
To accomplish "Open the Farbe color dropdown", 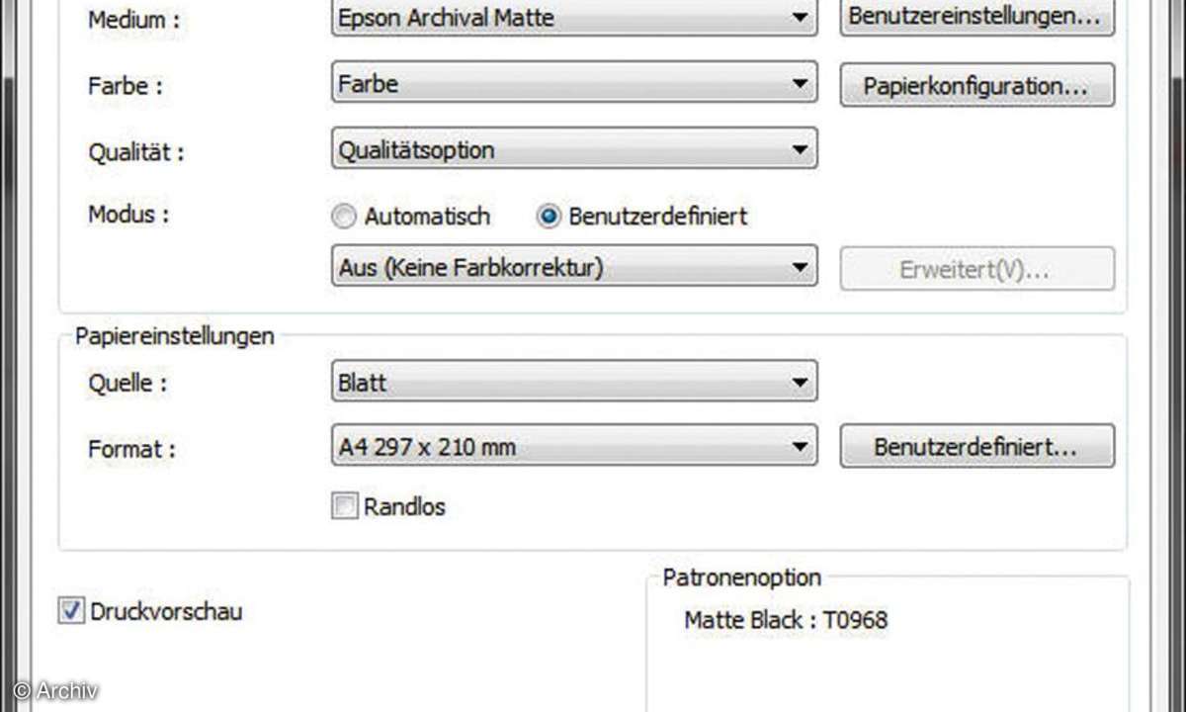I will (574, 84).
